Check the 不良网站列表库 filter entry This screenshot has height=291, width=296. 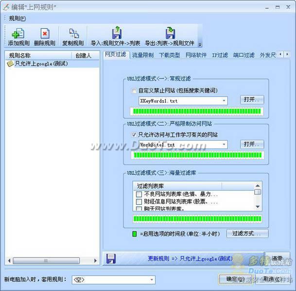point(139,194)
